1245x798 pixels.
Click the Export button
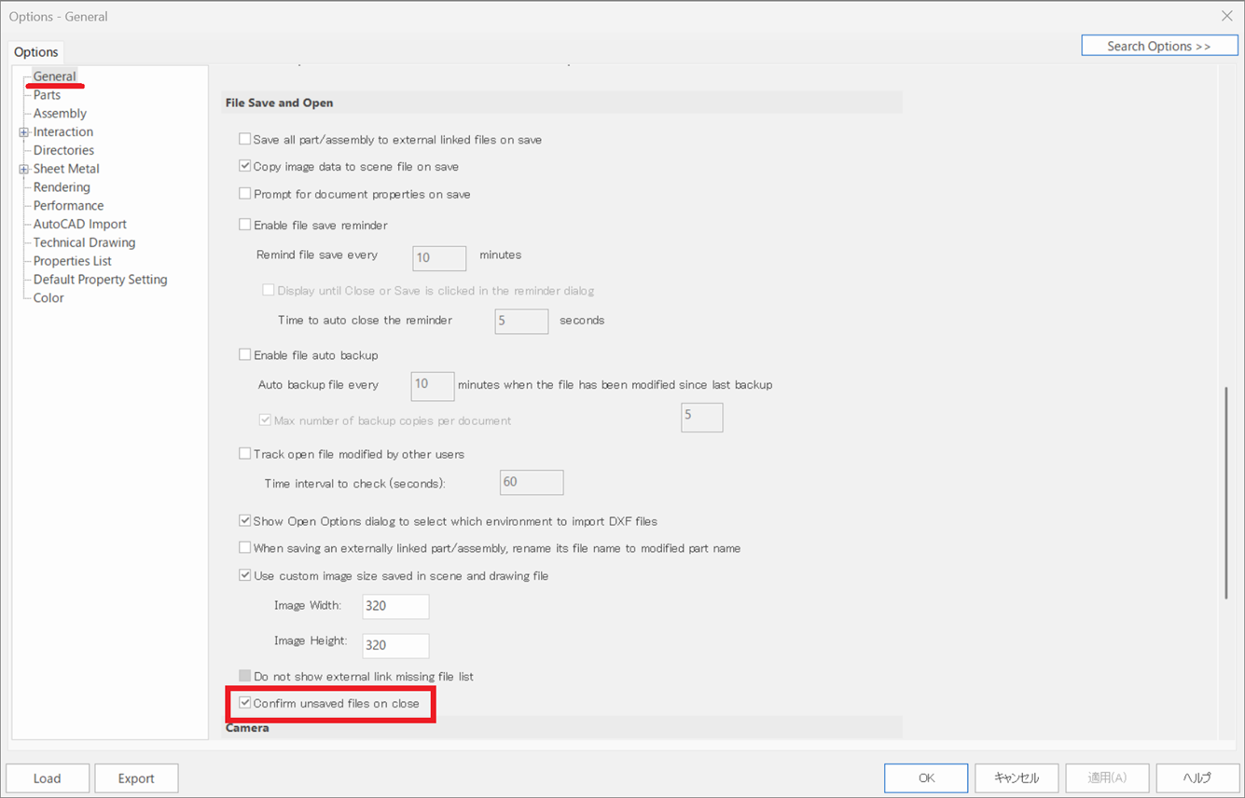(136, 778)
